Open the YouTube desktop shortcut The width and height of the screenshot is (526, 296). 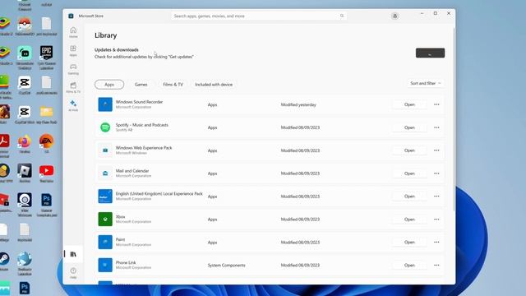pos(46,173)
